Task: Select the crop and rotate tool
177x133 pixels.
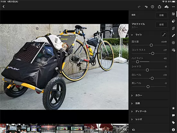Action: tap(173, 28)
